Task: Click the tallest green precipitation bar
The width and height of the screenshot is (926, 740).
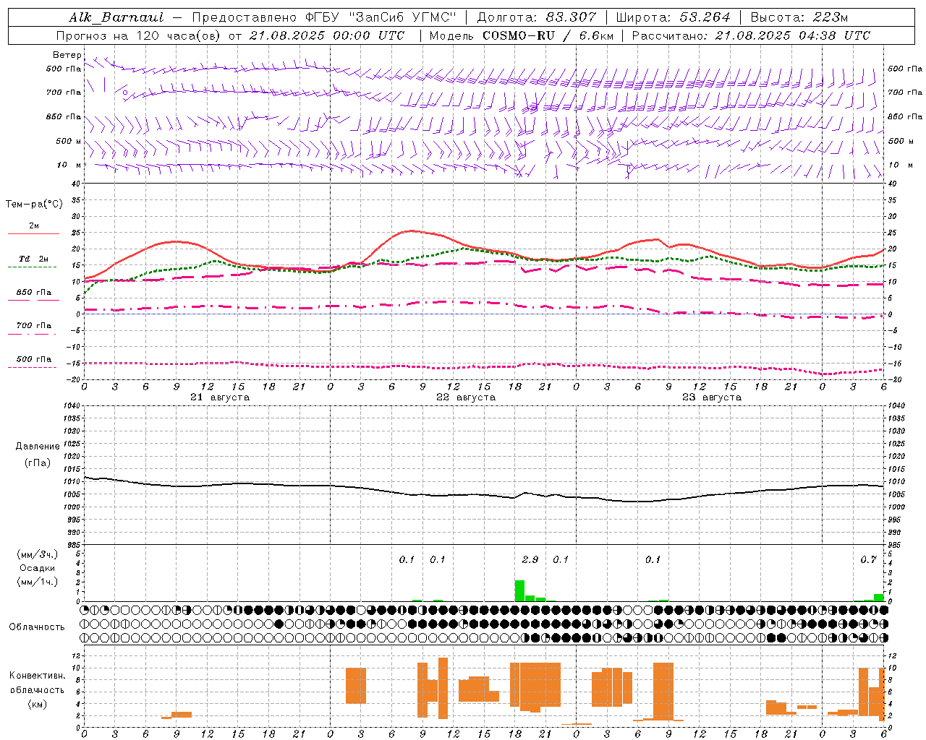Action: click(519, 590)
